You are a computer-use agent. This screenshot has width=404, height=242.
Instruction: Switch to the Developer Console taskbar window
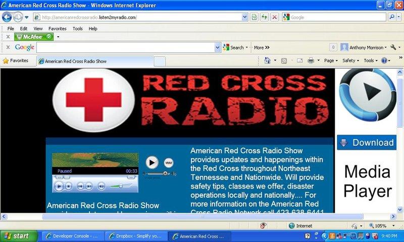click(72, 236)
